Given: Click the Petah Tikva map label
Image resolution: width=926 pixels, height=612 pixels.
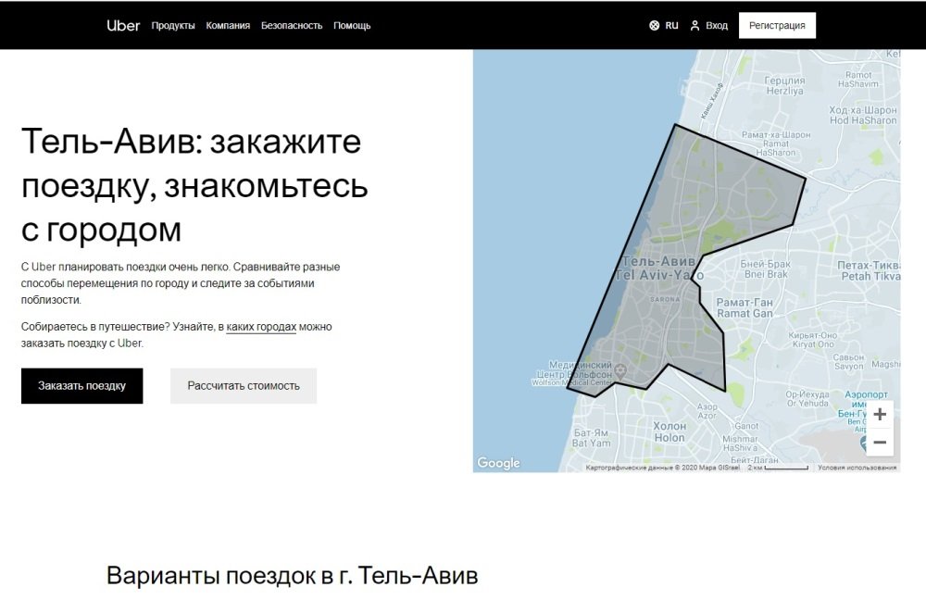Looking at the screenshot, I should (x=869, y=270).
